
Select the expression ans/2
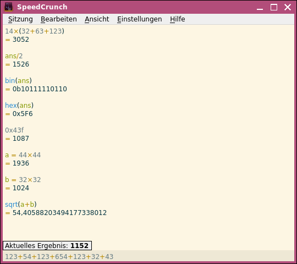(x=14, y=56)
